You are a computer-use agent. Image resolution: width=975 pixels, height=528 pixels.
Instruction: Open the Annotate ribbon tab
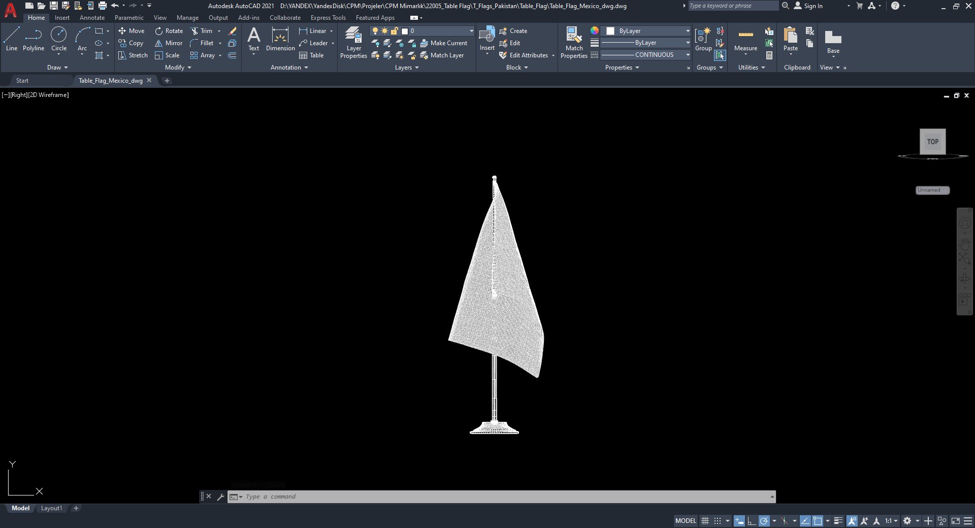tap(92, 18)
